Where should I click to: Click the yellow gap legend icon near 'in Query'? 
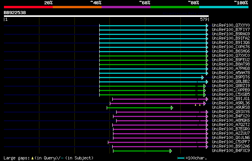point(32,158)
